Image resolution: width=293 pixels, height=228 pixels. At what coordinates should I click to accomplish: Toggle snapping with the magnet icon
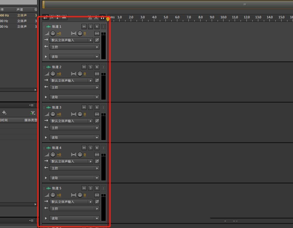tap(102, 17)
